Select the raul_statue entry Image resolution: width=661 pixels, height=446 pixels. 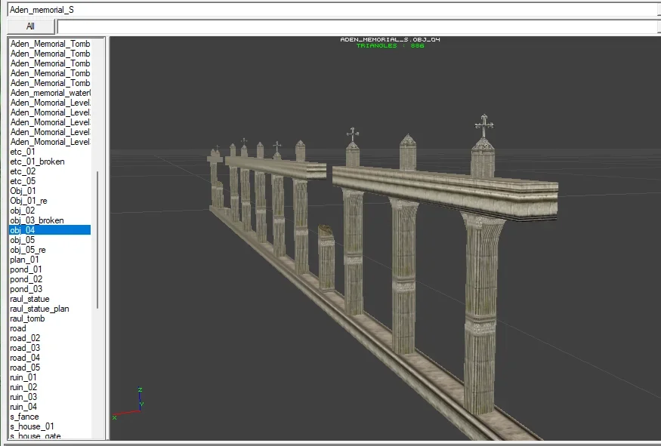[x=50, y=299]
